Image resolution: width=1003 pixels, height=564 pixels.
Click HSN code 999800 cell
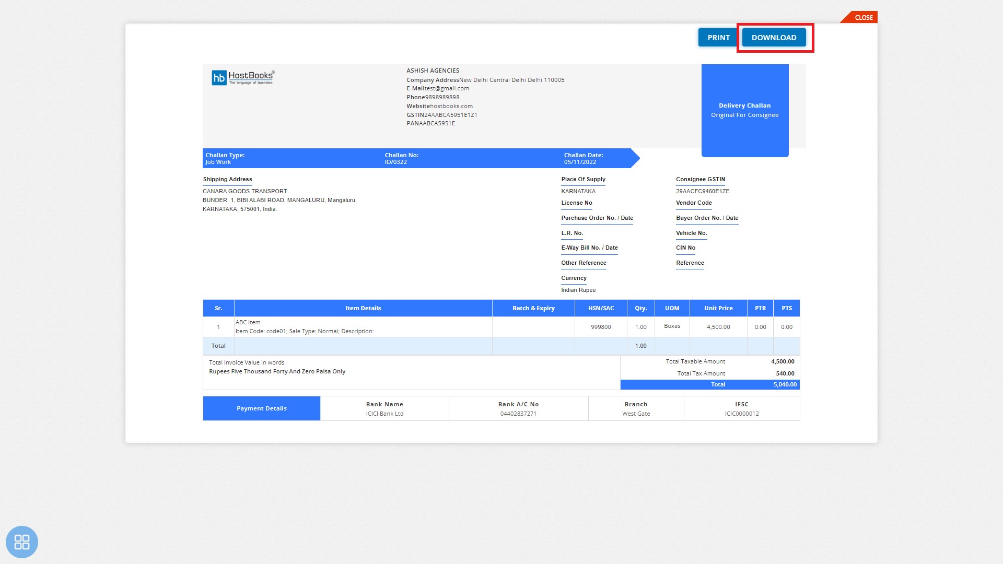click(601, 327)
